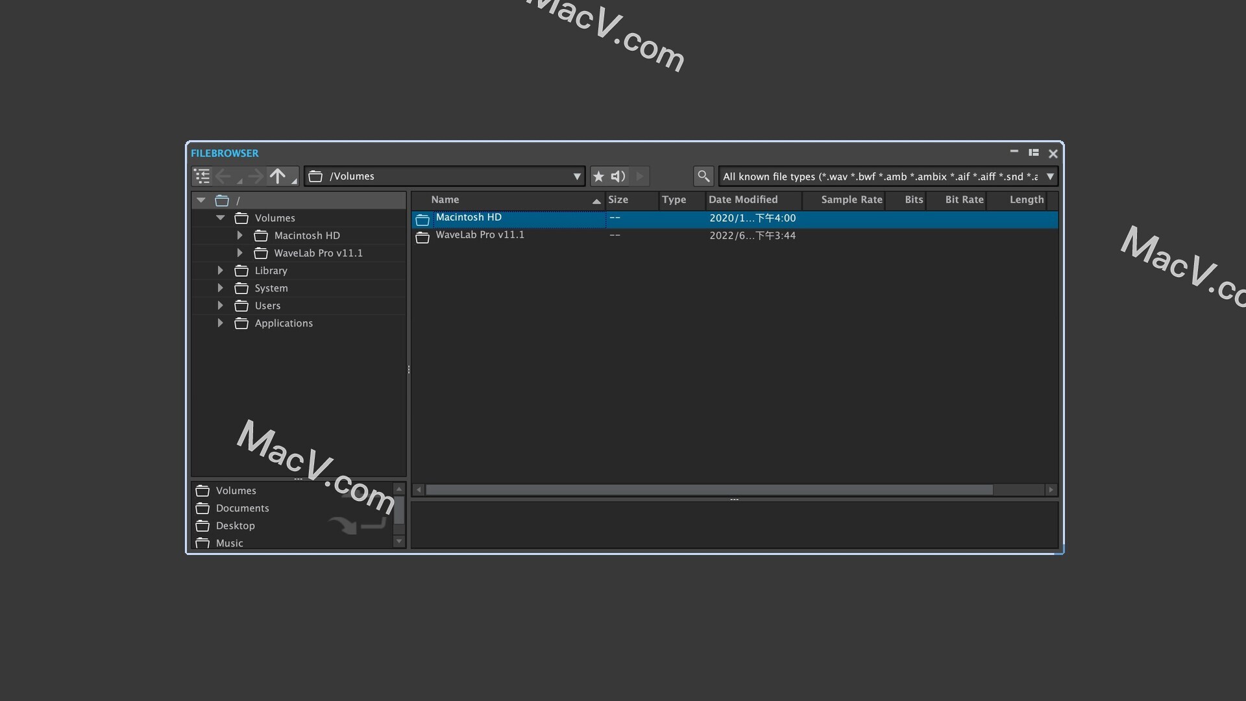Select Users in the folder tree
This screenshot has width=1246, height=701.
coord(267,306)
